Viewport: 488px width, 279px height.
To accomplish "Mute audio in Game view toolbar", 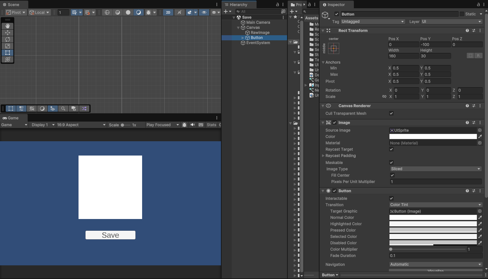I will coord(193,125).
